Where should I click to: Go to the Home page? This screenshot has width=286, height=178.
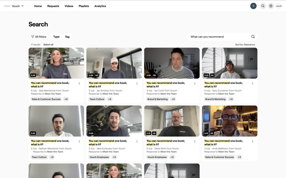coord(38,6)
